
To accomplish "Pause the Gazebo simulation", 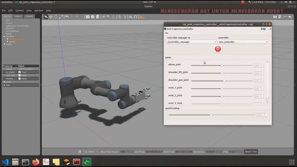I will coord(80,152).
